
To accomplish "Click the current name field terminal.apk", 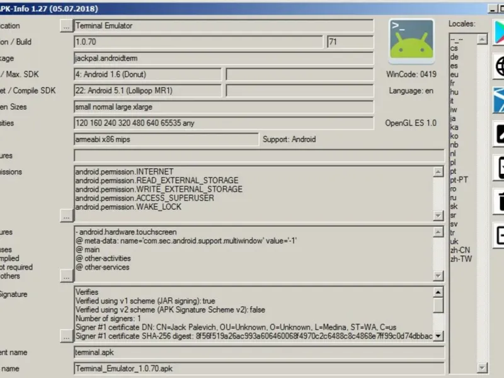I will (x=259, y=352).
